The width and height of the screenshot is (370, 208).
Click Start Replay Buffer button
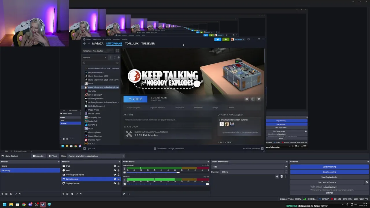click(x=330, y=177)
